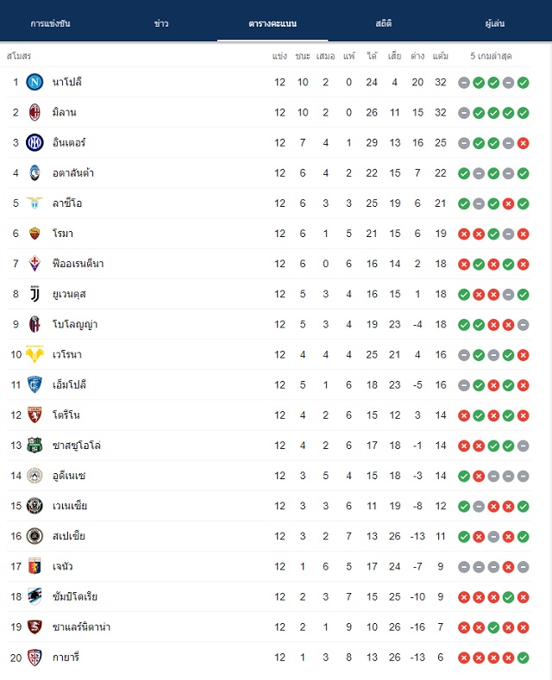Open the อตาลันต้า team link

73,173
